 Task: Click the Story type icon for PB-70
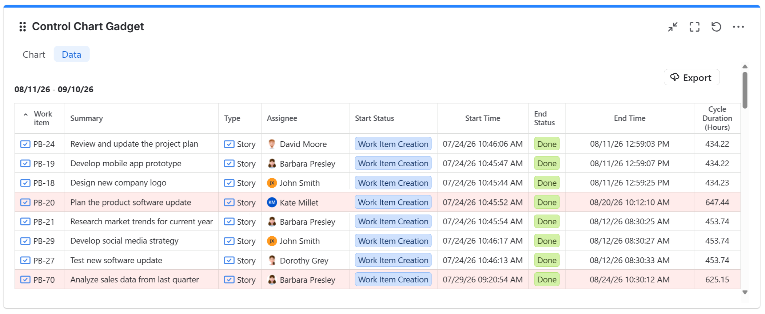click(x=229, y=280)
